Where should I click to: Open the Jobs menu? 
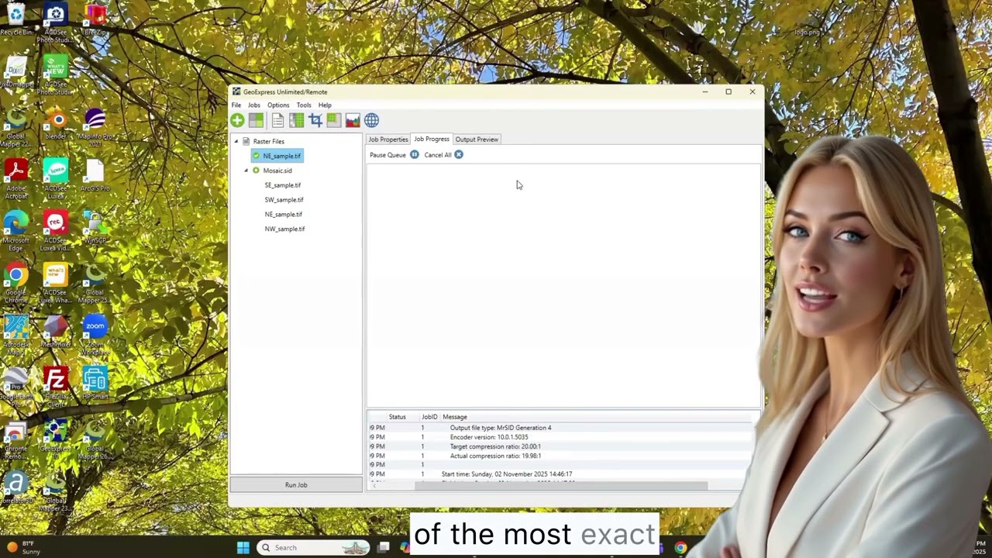click(254, 105)
